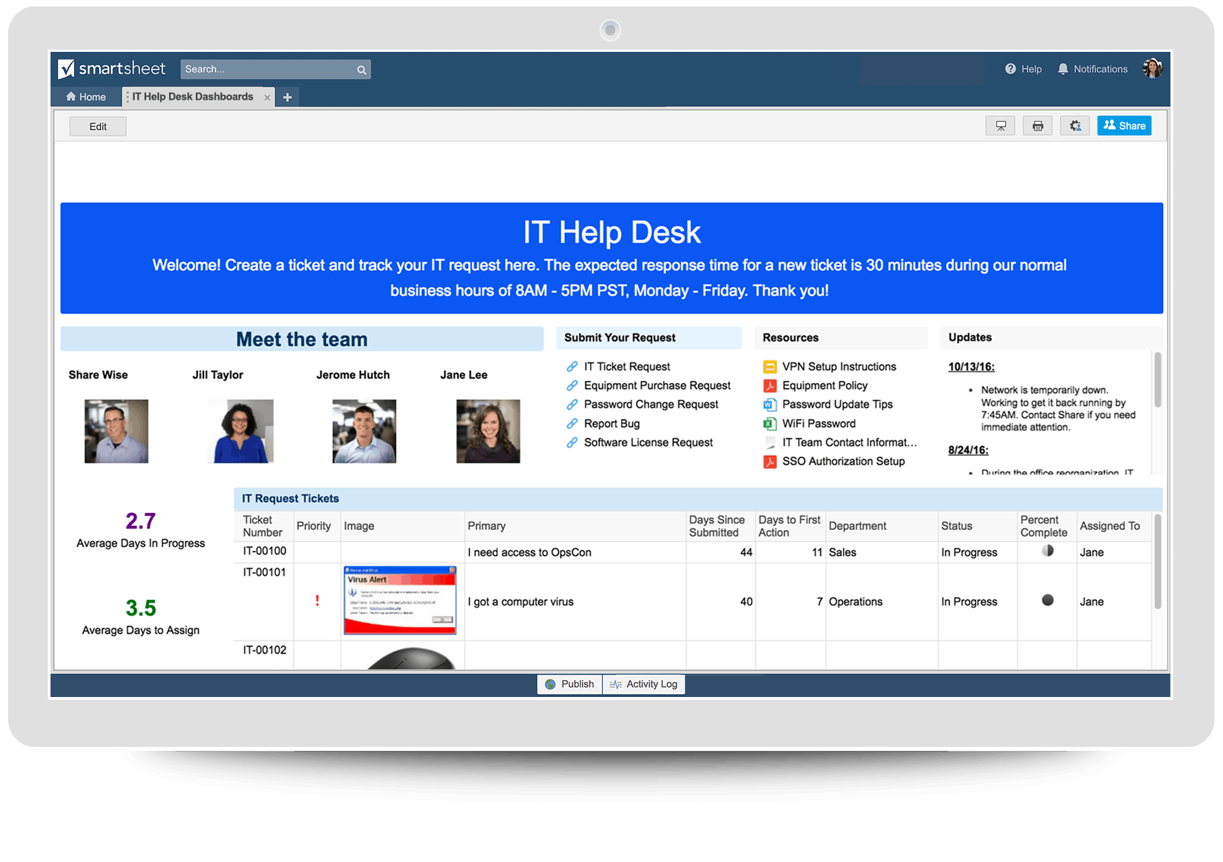Click the search magnifier icon

tap(362, 69)
